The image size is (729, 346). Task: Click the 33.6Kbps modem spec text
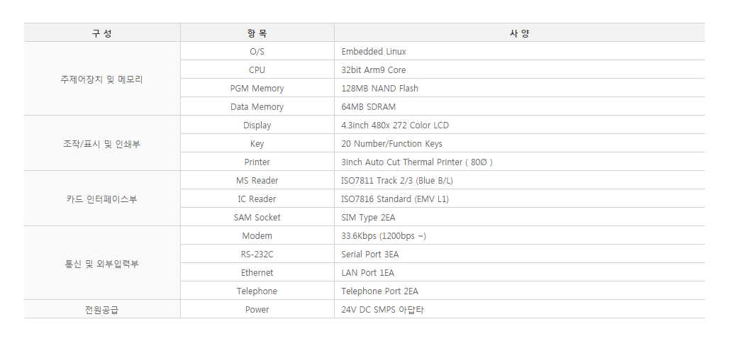[x=384, y=236]
